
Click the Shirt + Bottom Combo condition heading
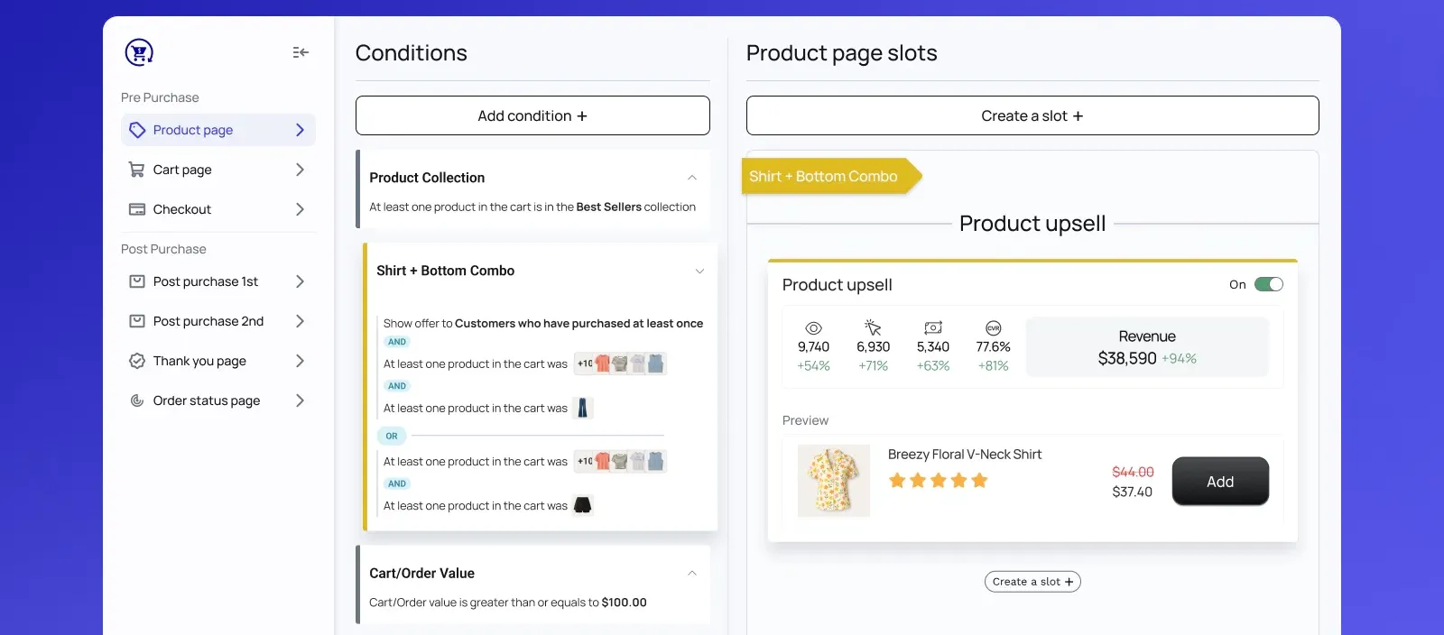[446, 271]
